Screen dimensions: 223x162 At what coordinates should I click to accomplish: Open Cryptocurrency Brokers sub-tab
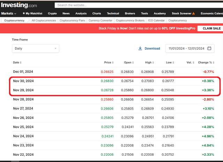(130, 21)
